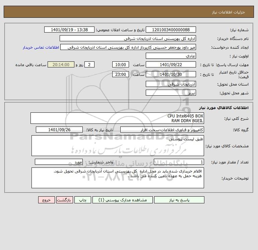Image resolution: width=258 pixels, height=250 pixels.
Task: Click the واحد شمارش label
Action: (x=101, y=162)
